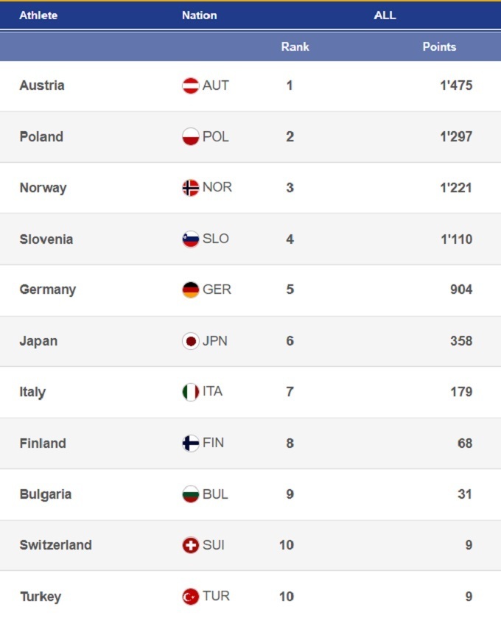Click the Switzerland flag icon
This screenshot has height=621, width=501.
click(190, 545)
